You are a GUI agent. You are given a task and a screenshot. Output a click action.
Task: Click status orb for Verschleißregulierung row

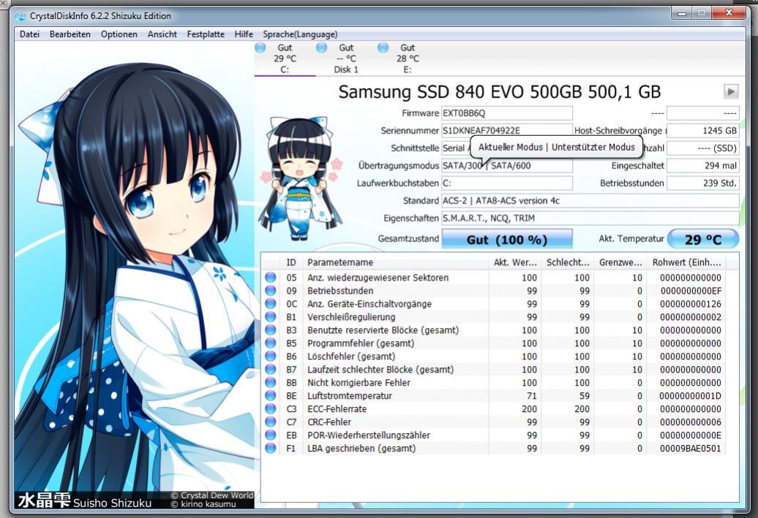pyautogui.click(x=270, y=316)
